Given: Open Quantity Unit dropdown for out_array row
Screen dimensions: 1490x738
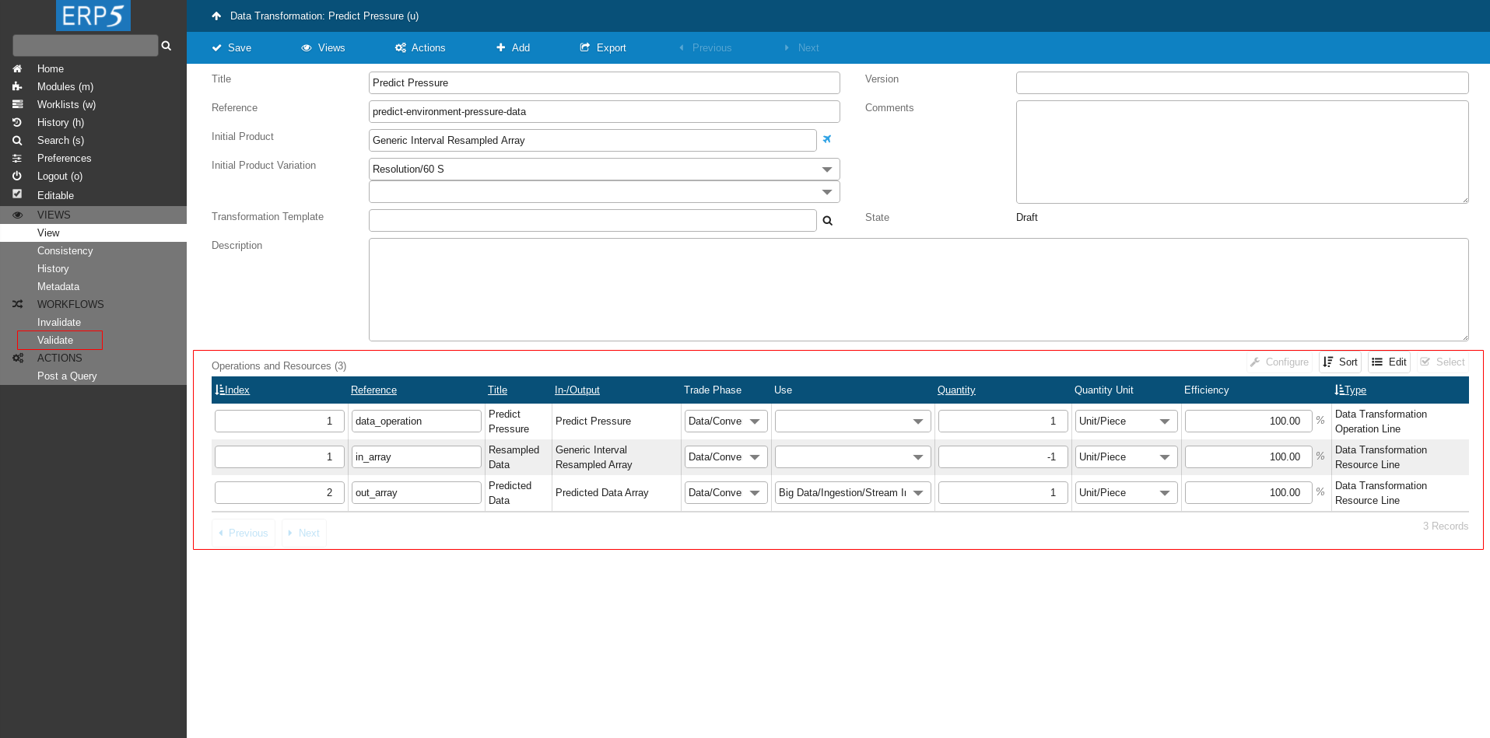Looking at the screenshot, I should (x=1127, y=492).
